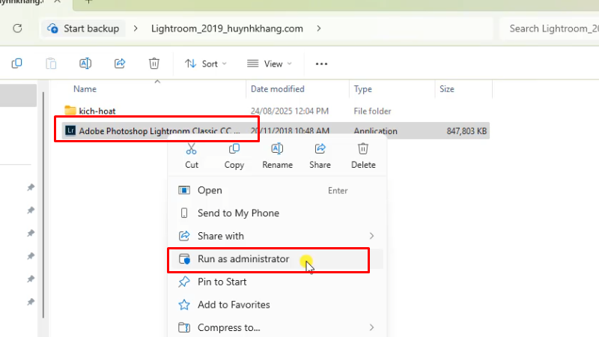Expand the Share with submenu
Screen dimensions: 599x337
click(277, 236)
